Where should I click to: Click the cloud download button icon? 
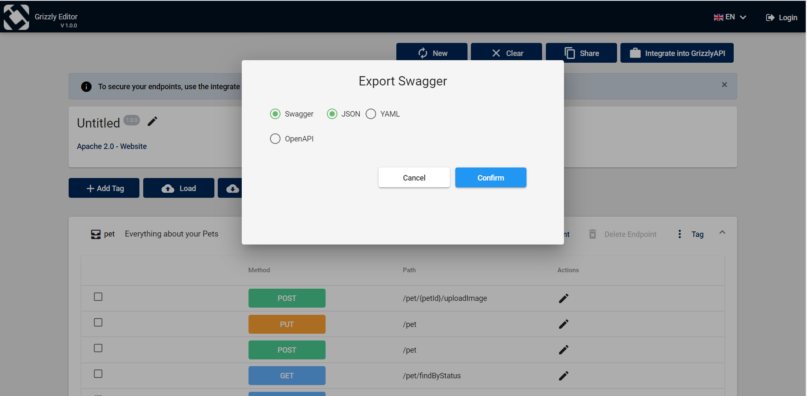(x=232, y=189)
